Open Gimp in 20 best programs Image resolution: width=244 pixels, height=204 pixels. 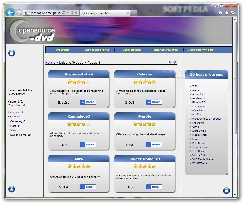tap(196, 127)
